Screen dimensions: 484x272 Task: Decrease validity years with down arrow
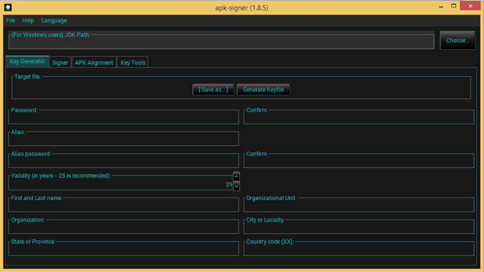pyautogui.click(x=236, y=186)
